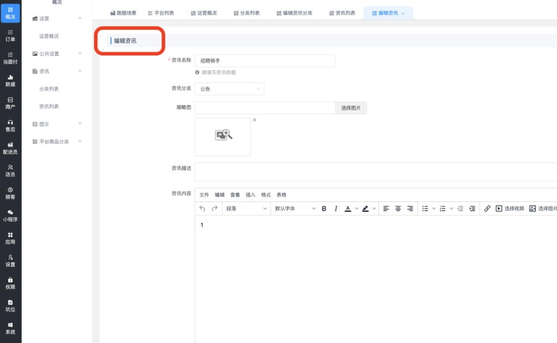Screen dimensions: 557x343
Task: Center-align the editor text
Action: 398,209
